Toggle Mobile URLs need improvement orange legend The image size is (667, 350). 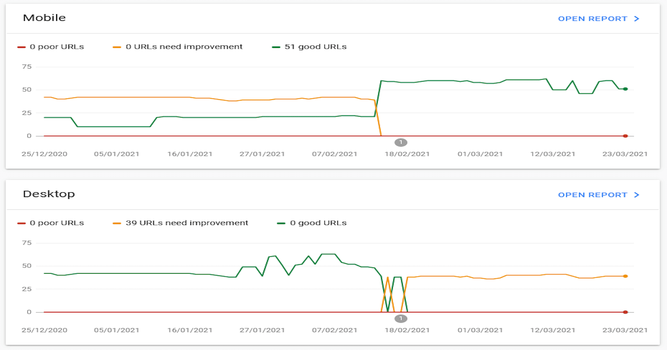(x=178, y=47)
